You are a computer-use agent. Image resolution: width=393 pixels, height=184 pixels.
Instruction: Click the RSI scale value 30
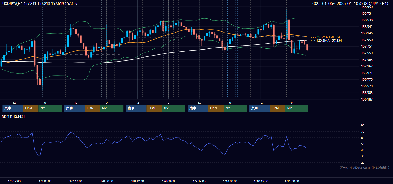363,156
